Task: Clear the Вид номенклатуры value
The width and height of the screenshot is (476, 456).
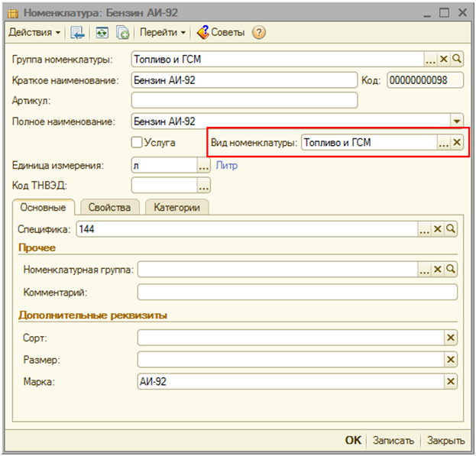Action: point(457,142)
